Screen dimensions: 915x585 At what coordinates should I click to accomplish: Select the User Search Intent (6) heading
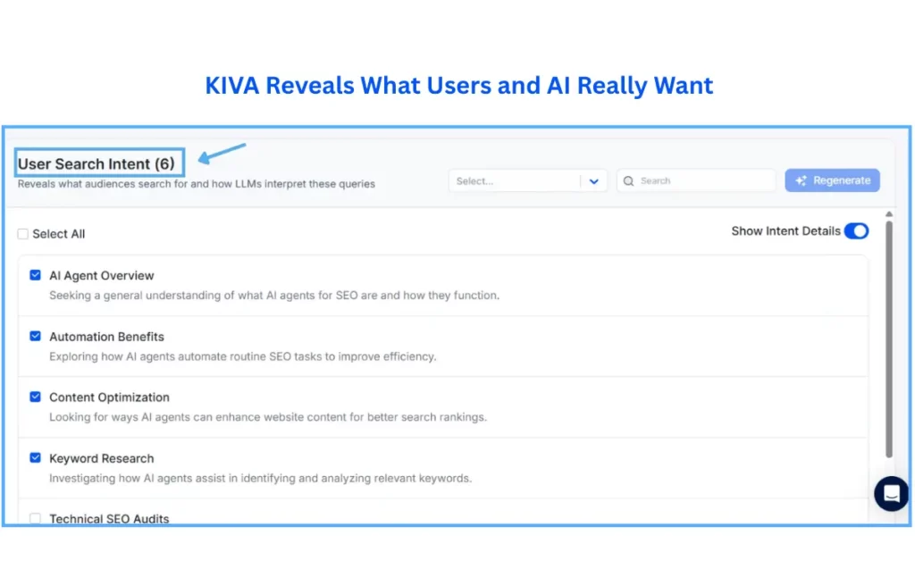coord(98,163)
